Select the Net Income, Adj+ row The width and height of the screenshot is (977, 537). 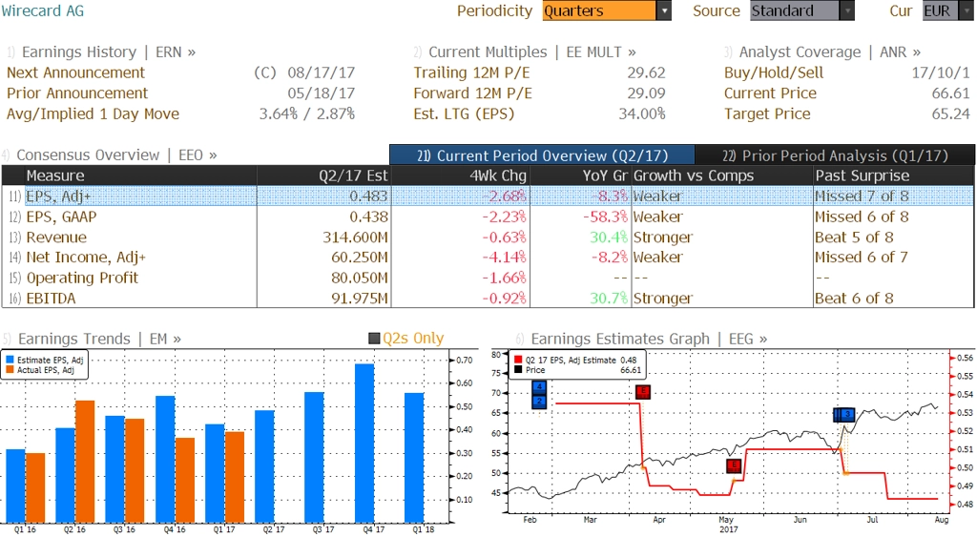pyautogui.click(x=488, y=257)
